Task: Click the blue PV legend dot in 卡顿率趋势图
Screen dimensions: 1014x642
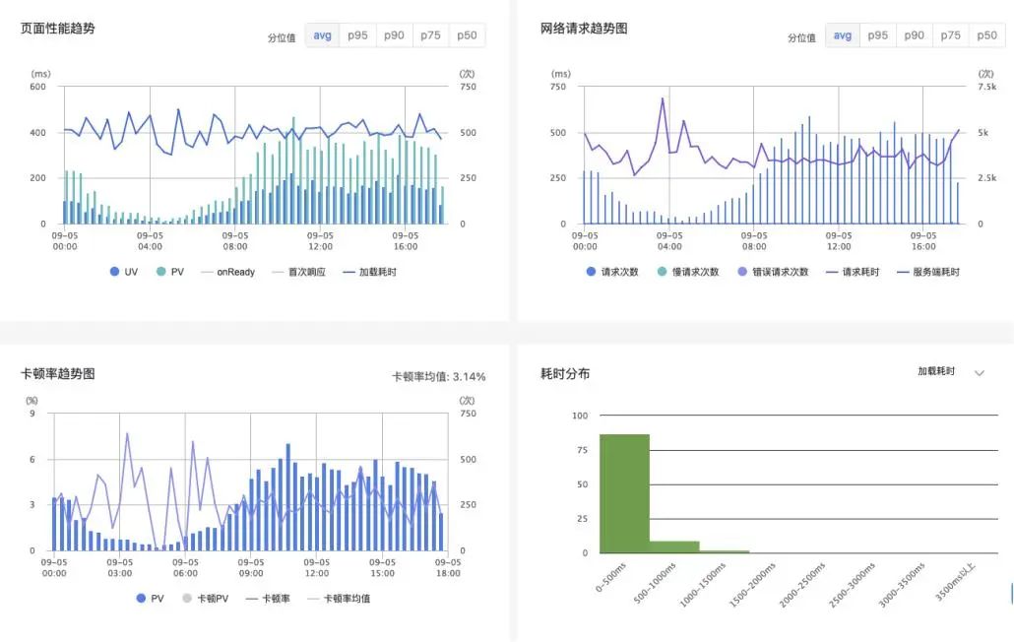Action: click(142, 599)
